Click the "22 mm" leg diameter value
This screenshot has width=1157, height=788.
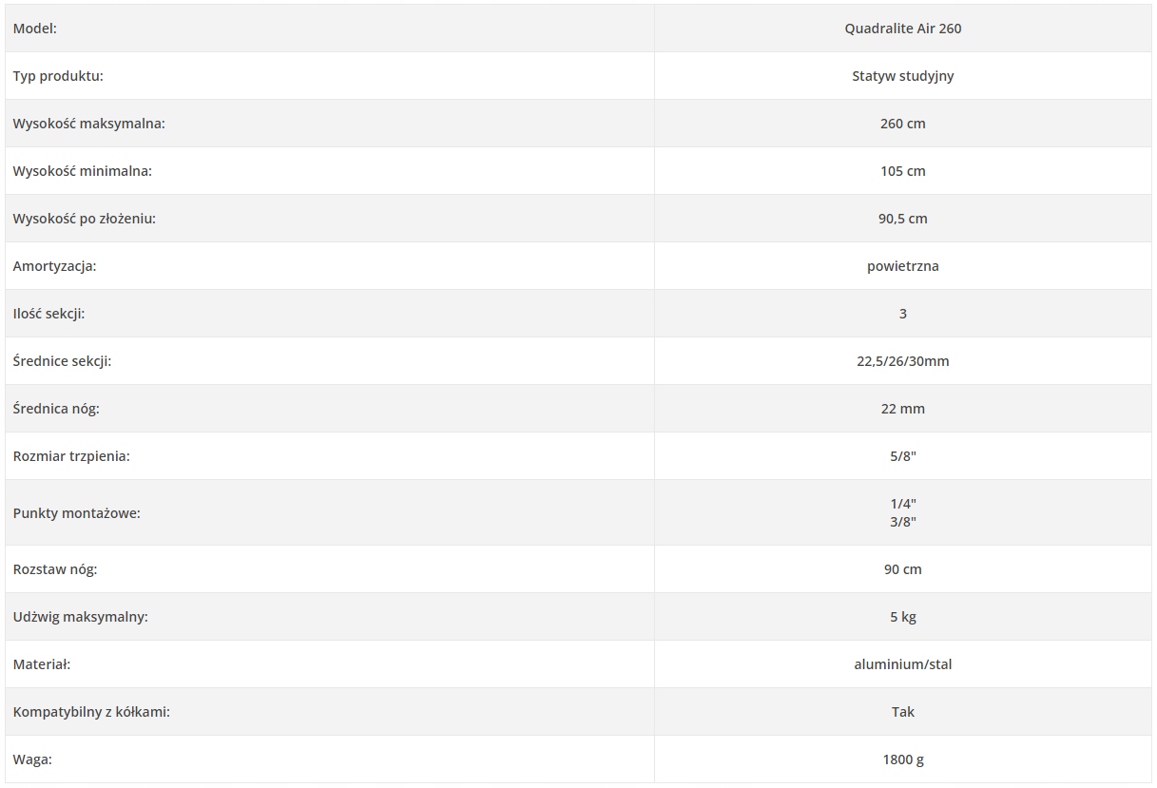902,409
